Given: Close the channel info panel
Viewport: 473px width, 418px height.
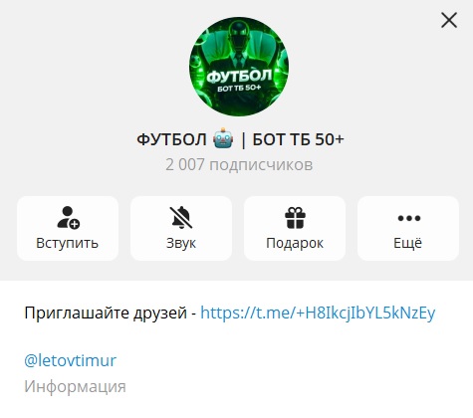Looking at the screenshot, I should pyautogui.click(x=449, y=20).
